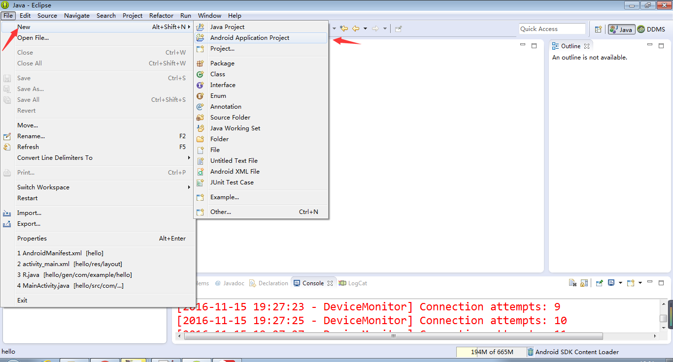Viewport: 673px width, 362px height.
Task: Open the Other... new wizard
Action: pyautogui.click(x=261, y=212)
